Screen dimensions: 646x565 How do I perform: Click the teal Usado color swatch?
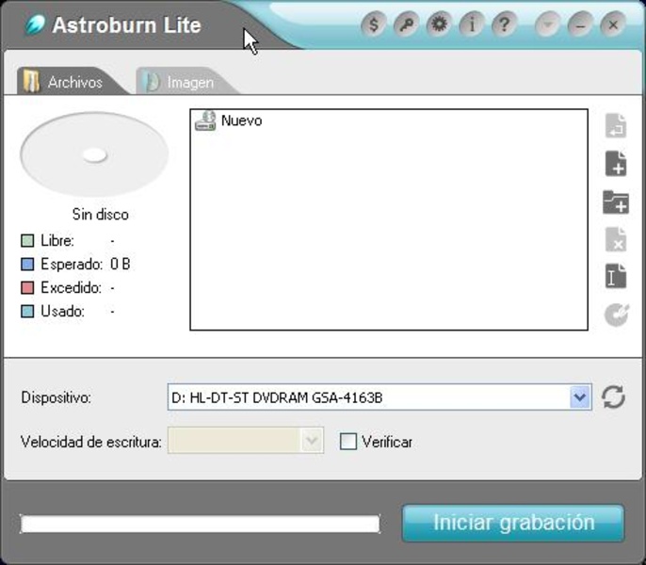[27, 311]
